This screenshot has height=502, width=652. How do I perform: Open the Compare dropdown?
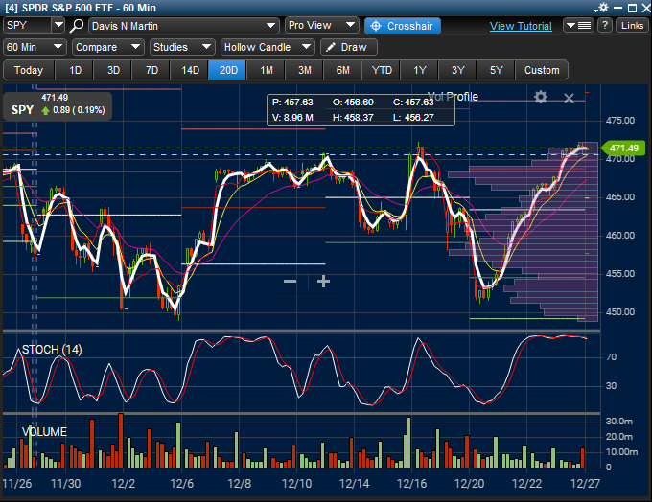click(x=107, y=47)
